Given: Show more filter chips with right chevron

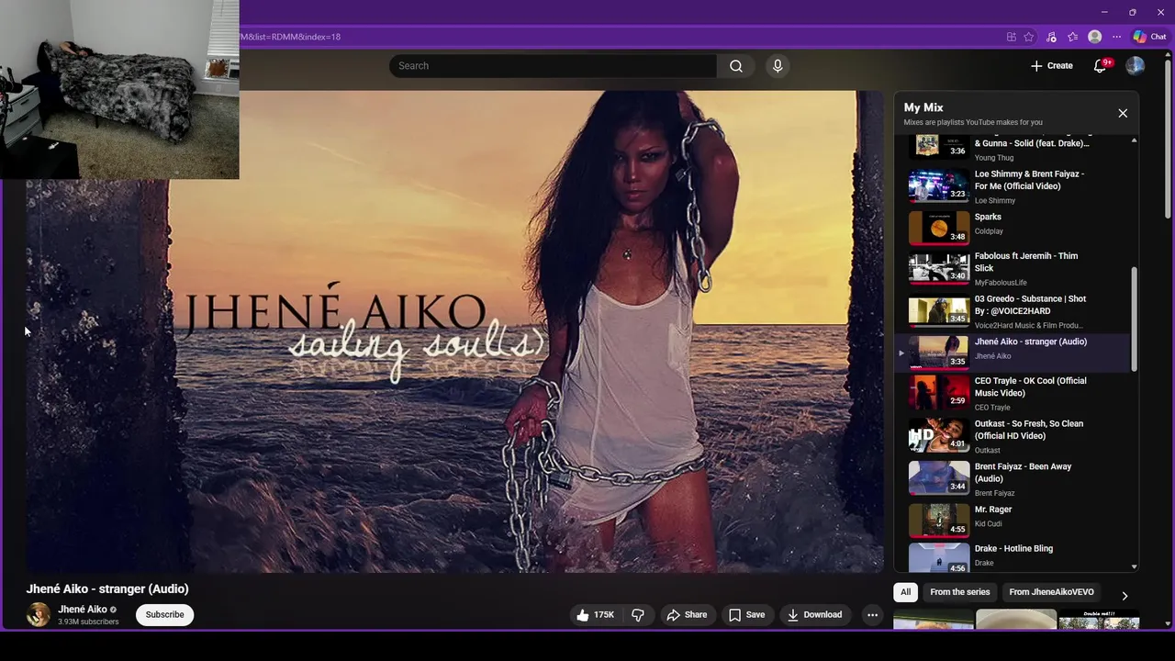Looking at the screenshot, I should (1125, 596).
